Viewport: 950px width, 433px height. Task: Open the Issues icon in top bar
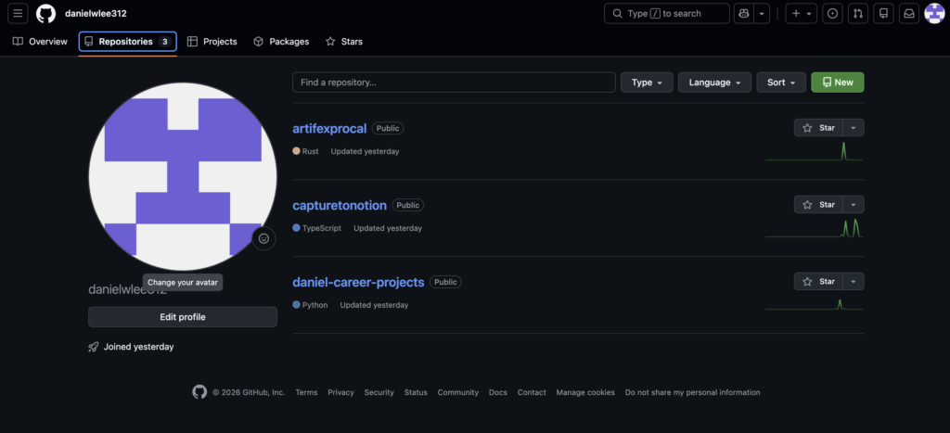pyautogui.click(x=833, y=13)
